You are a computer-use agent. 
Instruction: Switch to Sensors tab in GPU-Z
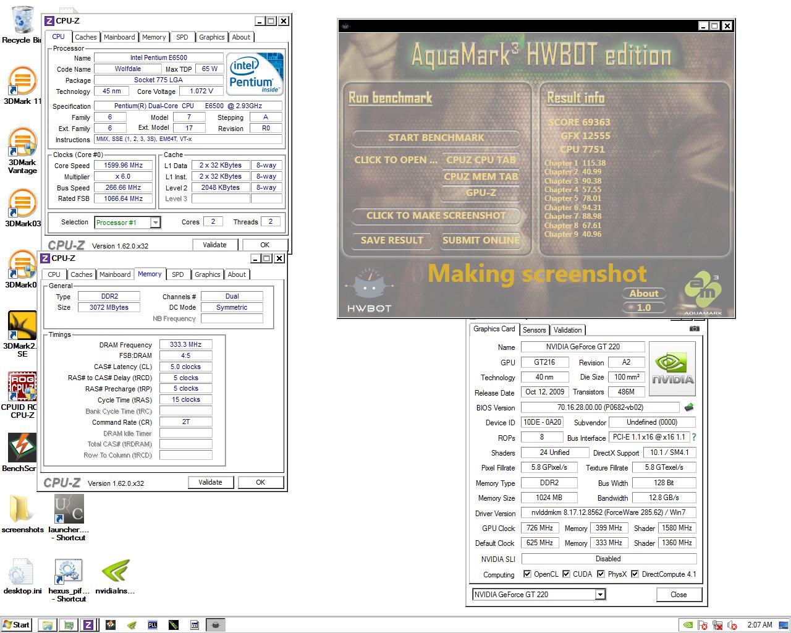point(534,330)
